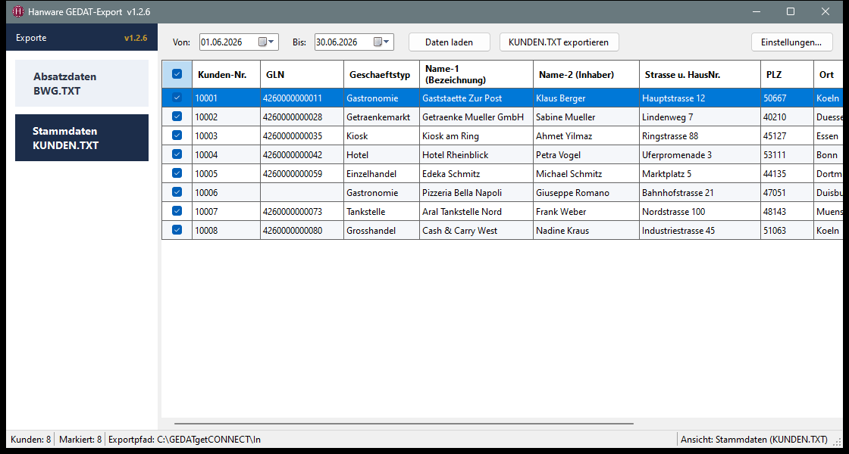
Task: Open the Bis date calendar dropdown
Action: pyautogui.click(x=381, y=42)
